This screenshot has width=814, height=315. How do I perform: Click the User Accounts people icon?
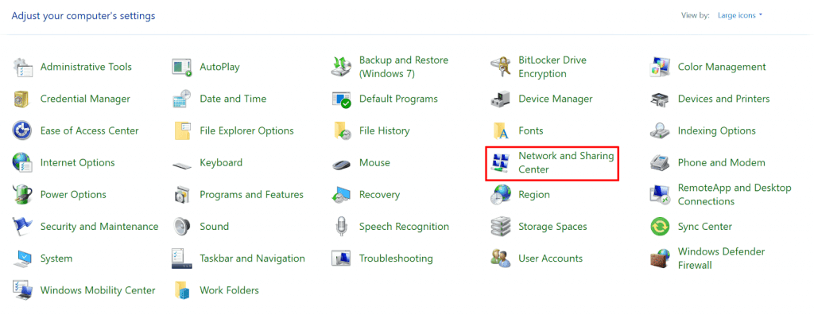pos(501,259)
